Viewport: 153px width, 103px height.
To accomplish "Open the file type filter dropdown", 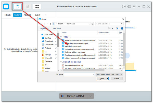I will (x=109, y=74).
